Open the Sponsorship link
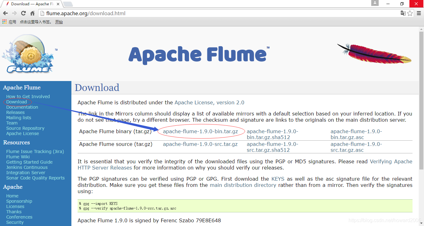The width and height of the screenshot is (424, 226). 19,201
